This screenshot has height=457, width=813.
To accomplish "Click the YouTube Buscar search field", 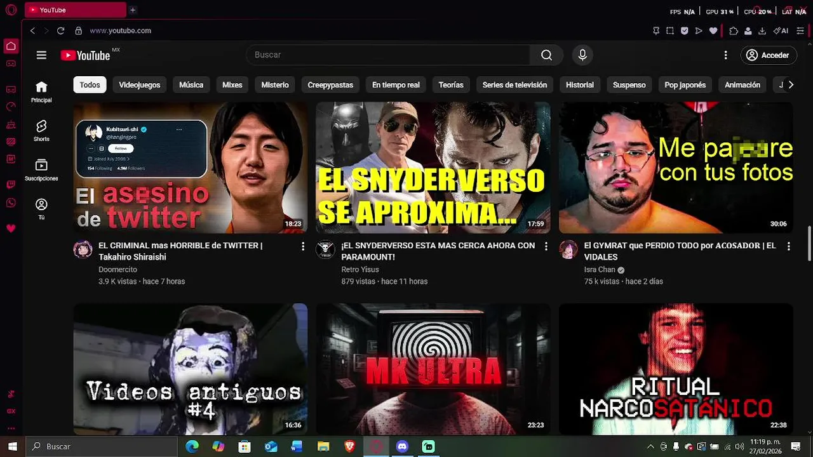I will point(388,55).
